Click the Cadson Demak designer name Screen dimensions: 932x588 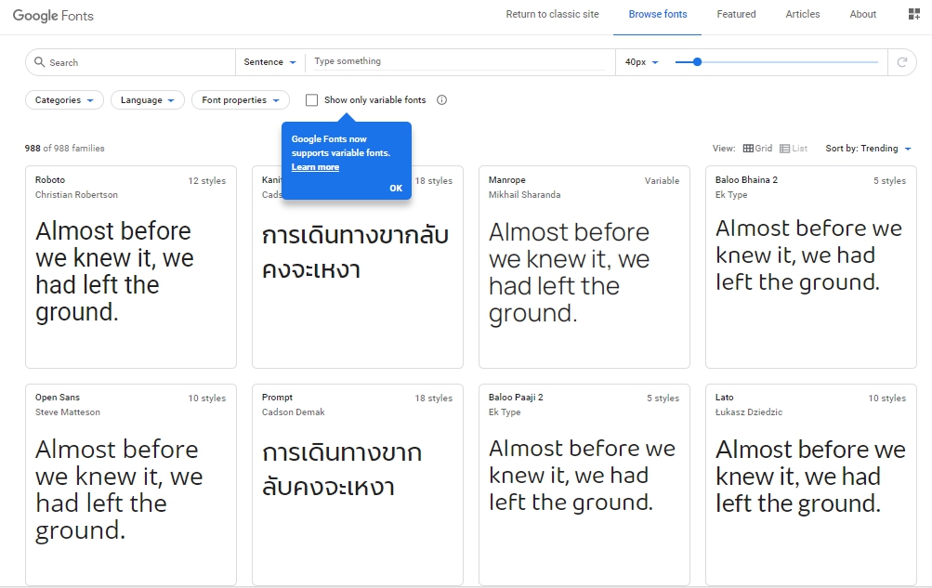(293, 412)
